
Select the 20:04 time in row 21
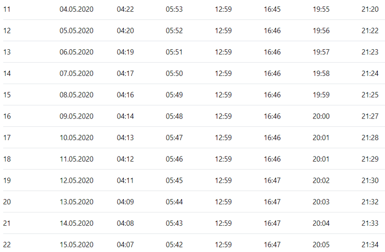click(x=321, y=223)
